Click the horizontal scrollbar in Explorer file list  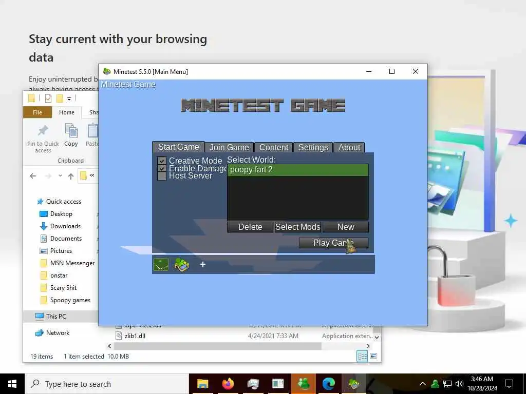click(x=217, y=346)
